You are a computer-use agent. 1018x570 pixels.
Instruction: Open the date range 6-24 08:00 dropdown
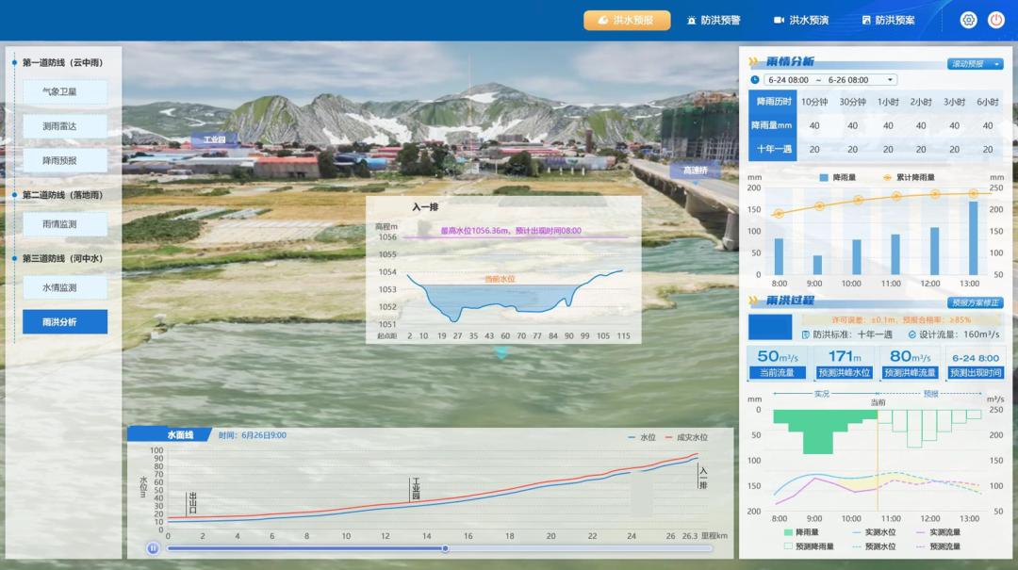[x=829, y=80]
